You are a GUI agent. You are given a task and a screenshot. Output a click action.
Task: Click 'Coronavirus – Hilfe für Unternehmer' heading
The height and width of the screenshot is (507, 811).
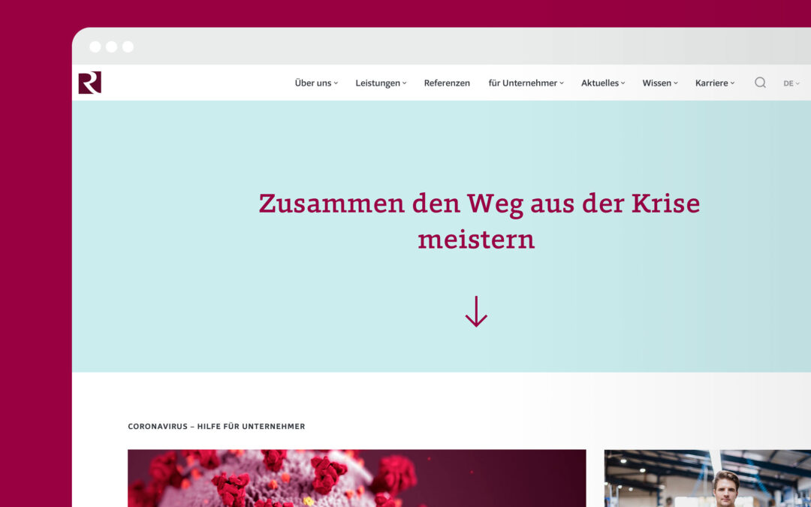coord(216,427)
